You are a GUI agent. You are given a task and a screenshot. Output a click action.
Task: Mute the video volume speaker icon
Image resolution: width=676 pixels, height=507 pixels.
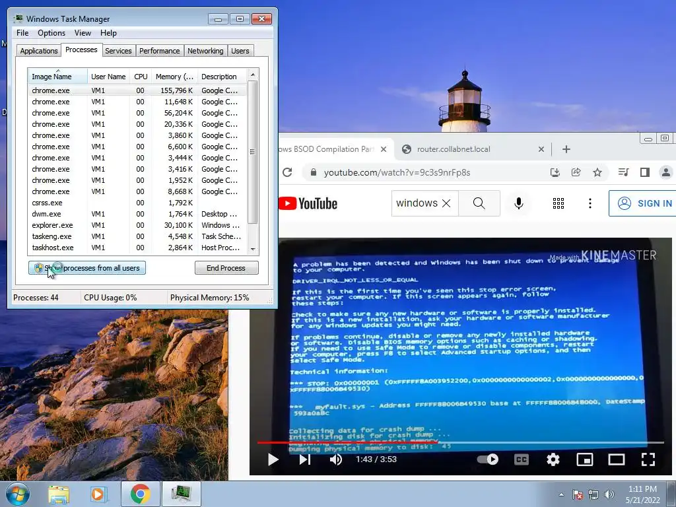(336, 459)
